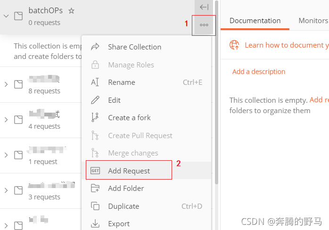Click the Add Folder icon

pos(95,188)
